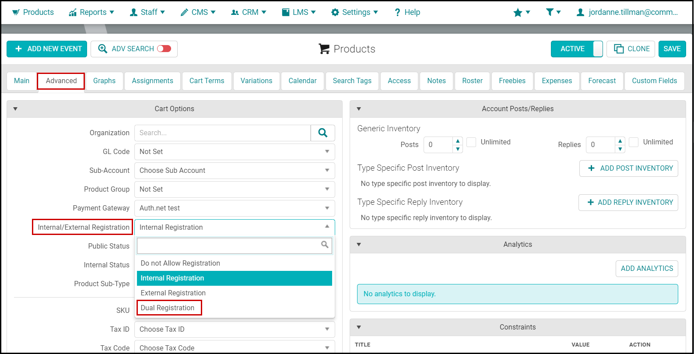Click magnifier icon in dropdown search box
694x354 pixels.
click(x=325, y=245)
